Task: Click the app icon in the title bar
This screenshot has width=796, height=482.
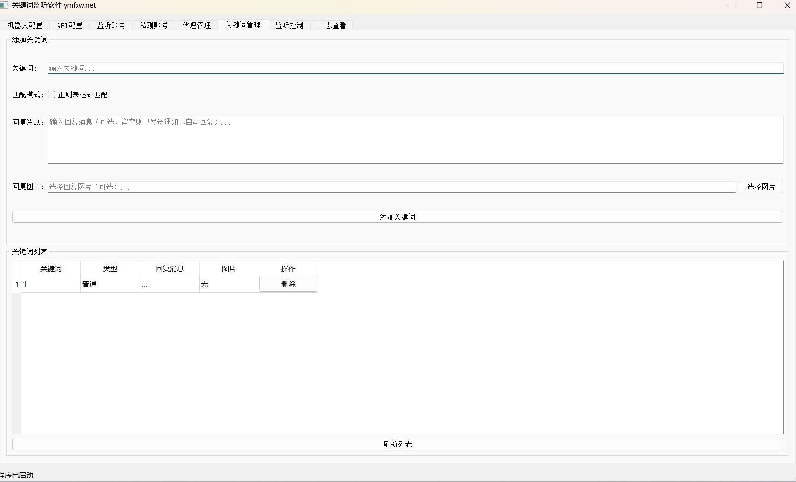Action: pos(4,5)
